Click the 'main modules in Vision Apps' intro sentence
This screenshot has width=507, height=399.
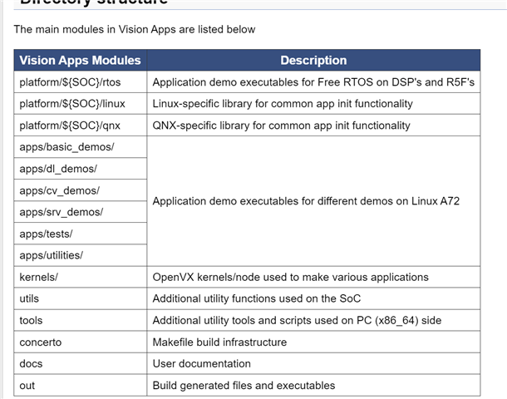(135, 29)
